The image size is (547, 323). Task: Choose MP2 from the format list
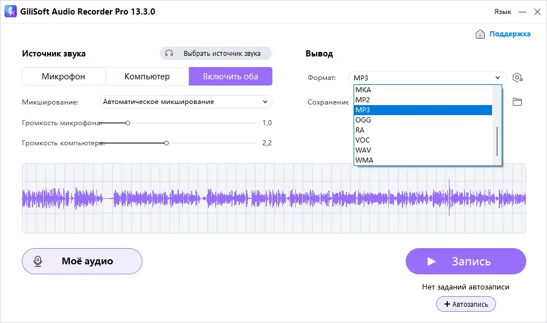click(423, 100)
